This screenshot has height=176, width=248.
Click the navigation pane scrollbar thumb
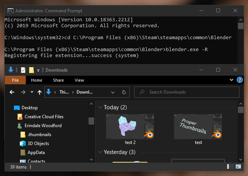coord(91,121)
